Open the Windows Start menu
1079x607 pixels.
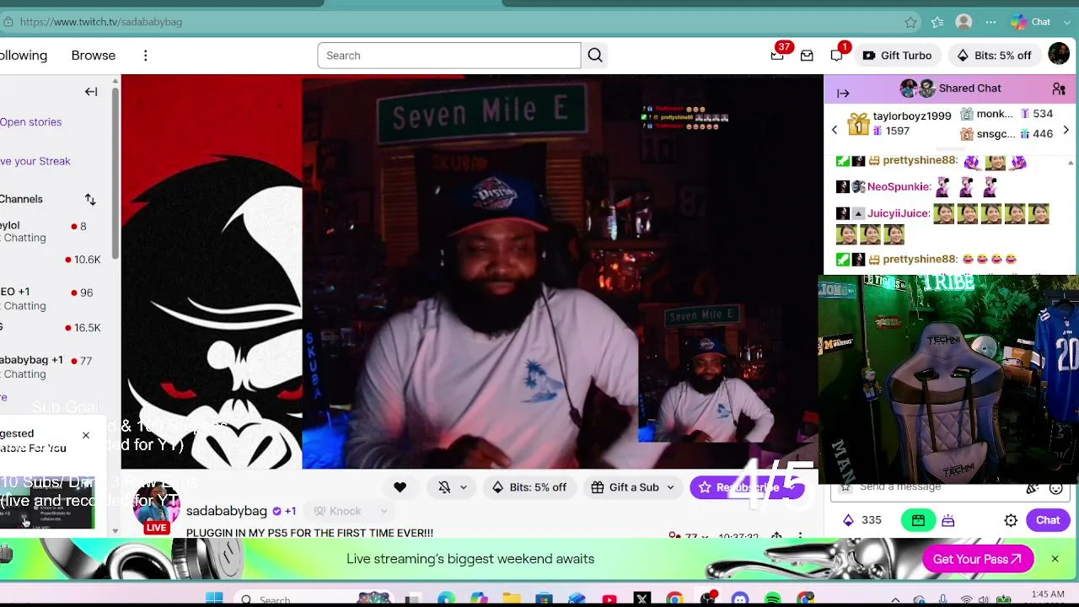[x=214, y=599]
